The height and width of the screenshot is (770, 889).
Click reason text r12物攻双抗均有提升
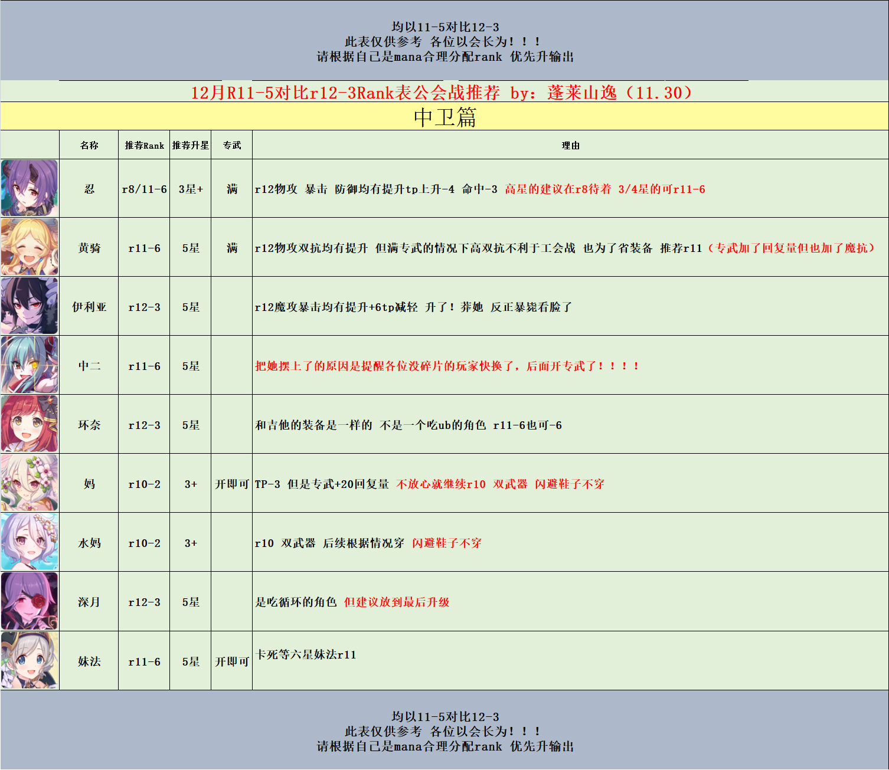pyautogui.click(x=311, y=248)
